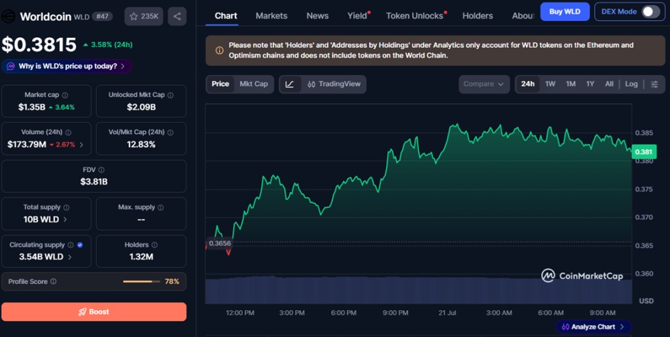Expand Volume (24h) details chevron
This screenshot has height=337, width=670.
click(82, 145)
